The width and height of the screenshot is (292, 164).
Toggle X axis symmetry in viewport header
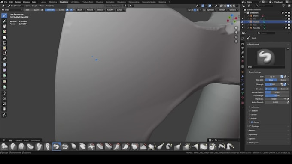tap(192, 10)
